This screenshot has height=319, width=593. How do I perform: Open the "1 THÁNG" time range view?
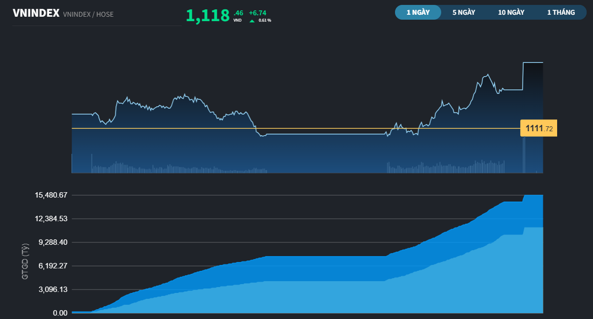pyautogui.click(x=560, y=12)
